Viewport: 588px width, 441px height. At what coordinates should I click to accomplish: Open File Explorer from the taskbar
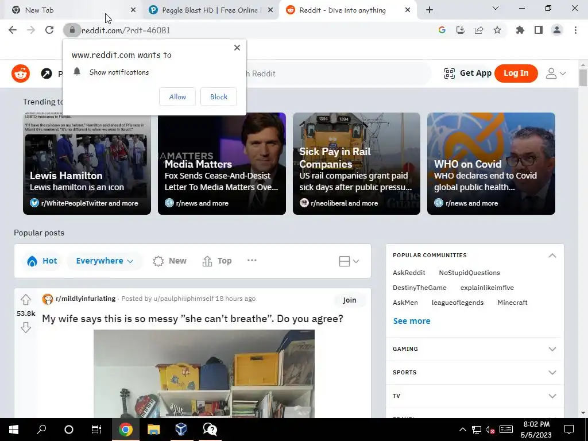(153, 430)
